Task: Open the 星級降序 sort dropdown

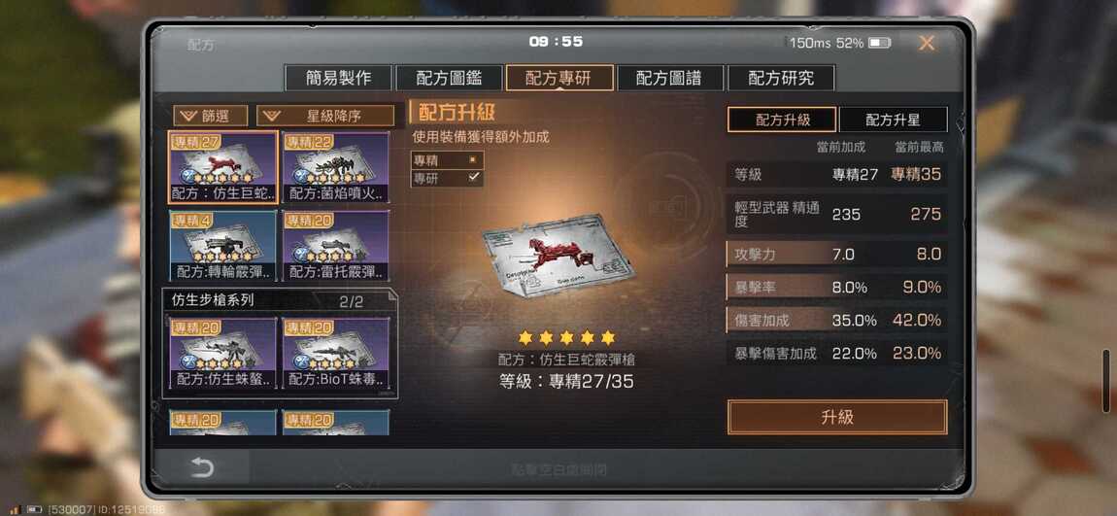Action: coord(325,116)
